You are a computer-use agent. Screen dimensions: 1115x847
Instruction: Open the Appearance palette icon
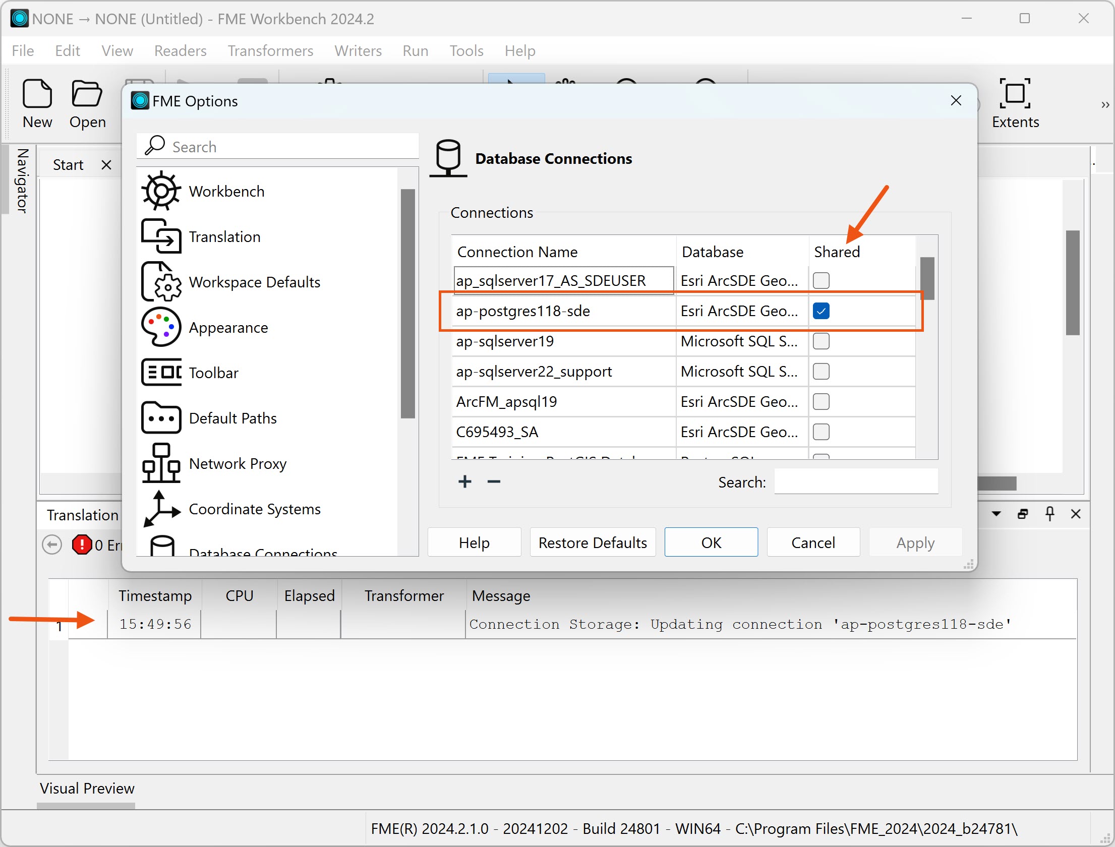click(161, 327)
